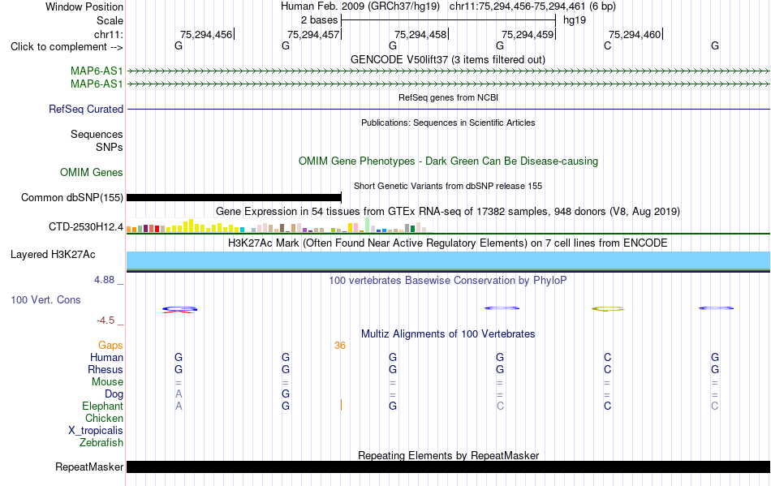Click the black RepeatMasker element bar

[x=448, y=467]
